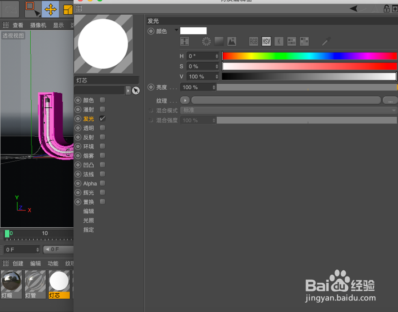Open the image-based color picker

coord(231,41)
